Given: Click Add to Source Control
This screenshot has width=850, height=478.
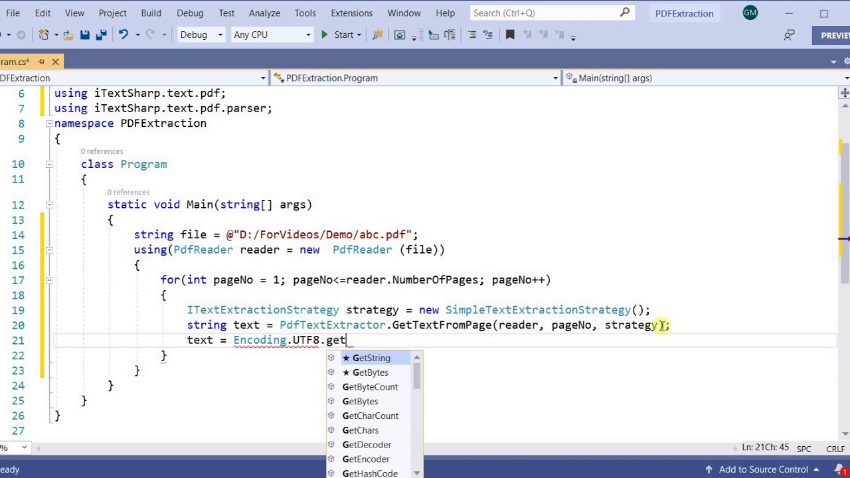Looking at the screenshot, I should coord(764,469).
